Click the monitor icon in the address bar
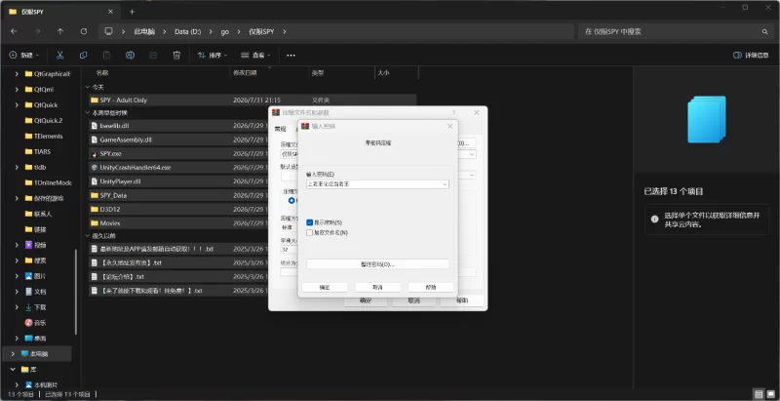This screenshot has height=401, width=780. [x=108, y=31]
